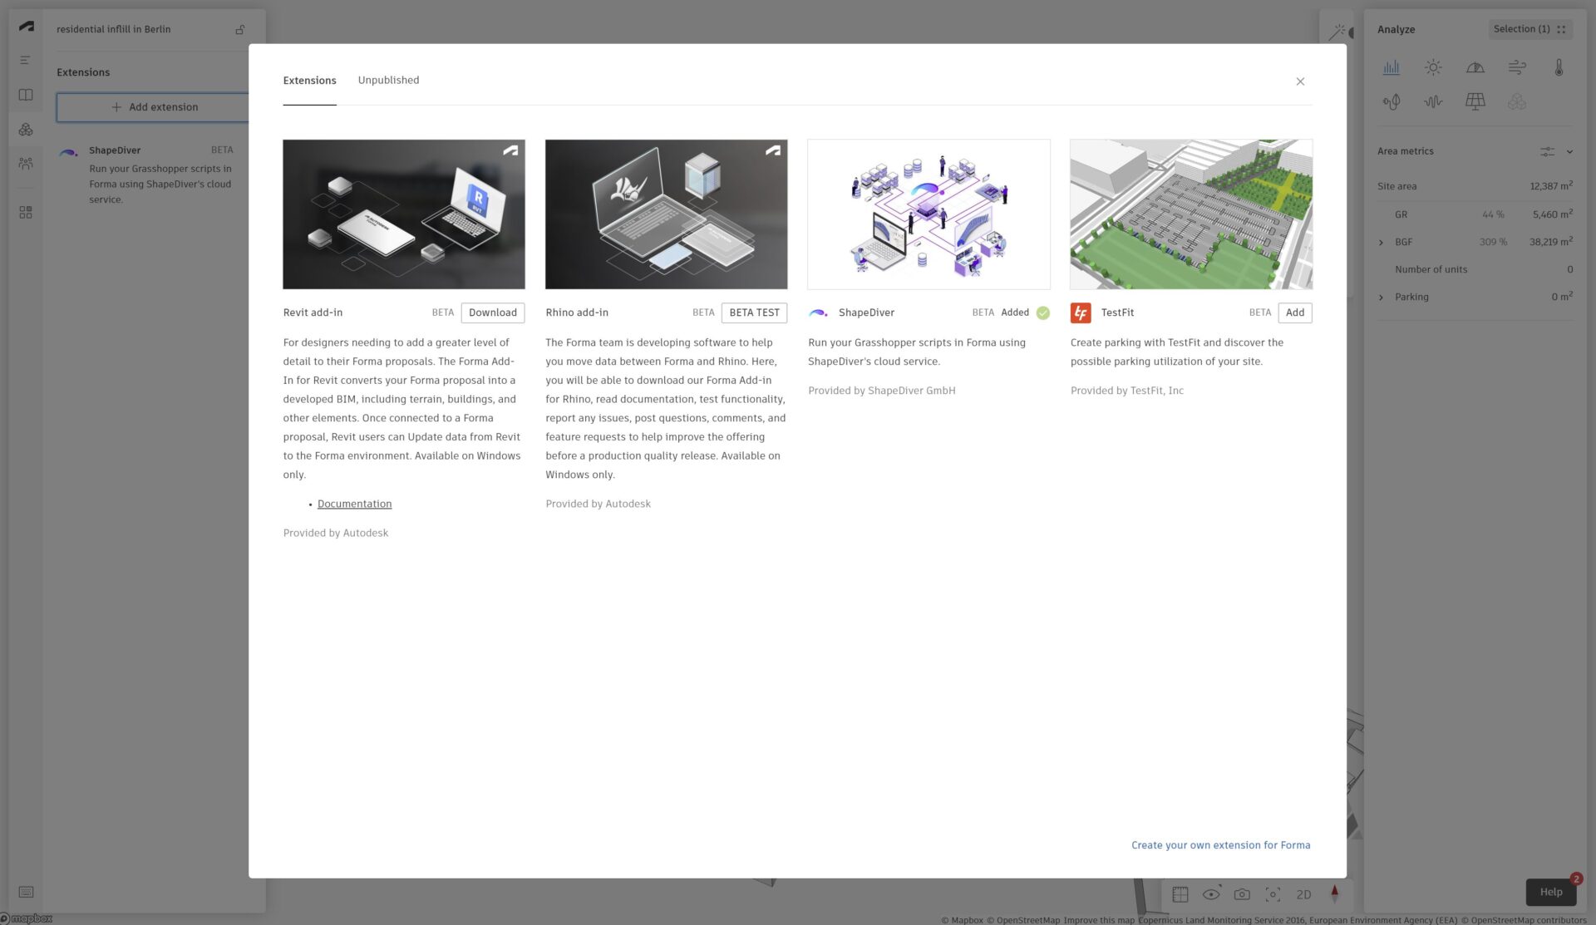Select the extensions cubes icon in sidebar
This screenshot has height=925, width=1596.
pos(26,130)
